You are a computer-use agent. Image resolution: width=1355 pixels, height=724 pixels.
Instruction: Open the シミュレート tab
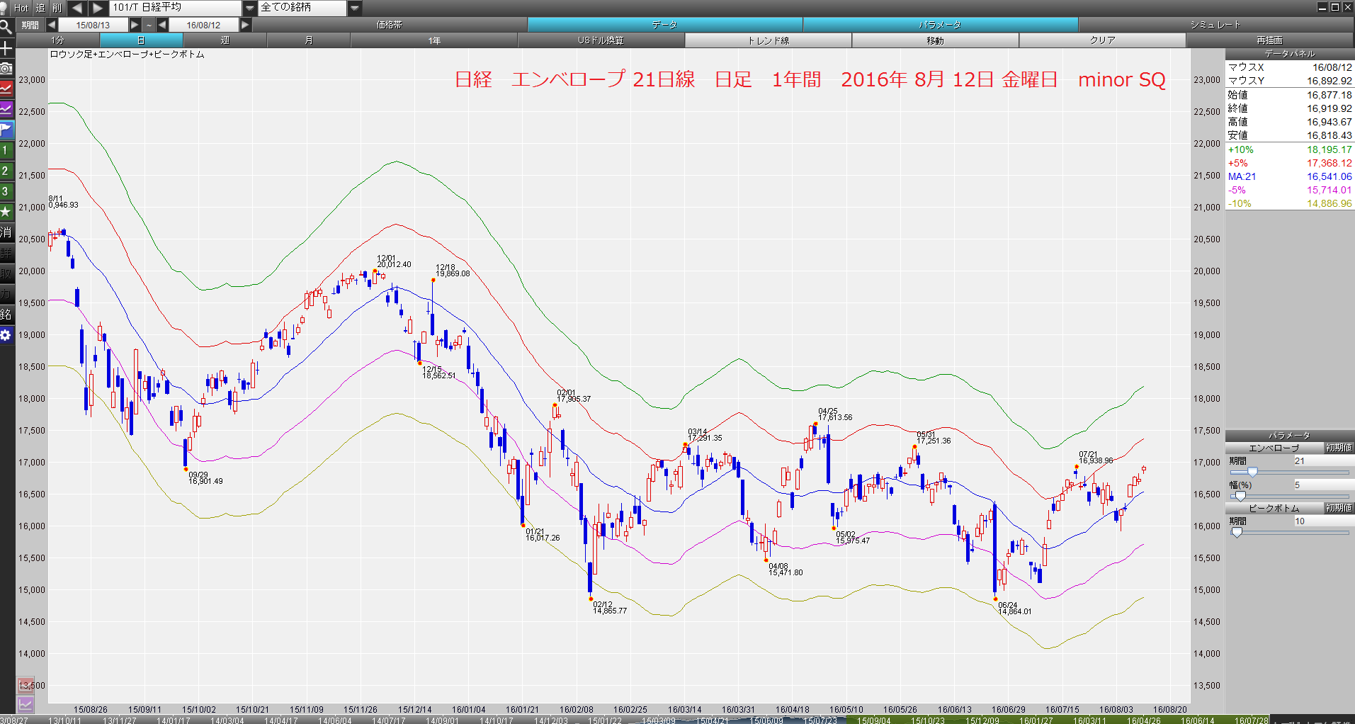coord(1215,25)
